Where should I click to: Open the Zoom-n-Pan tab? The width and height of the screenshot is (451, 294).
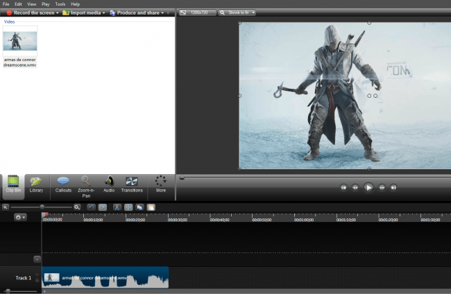click(x=86, y=187)
